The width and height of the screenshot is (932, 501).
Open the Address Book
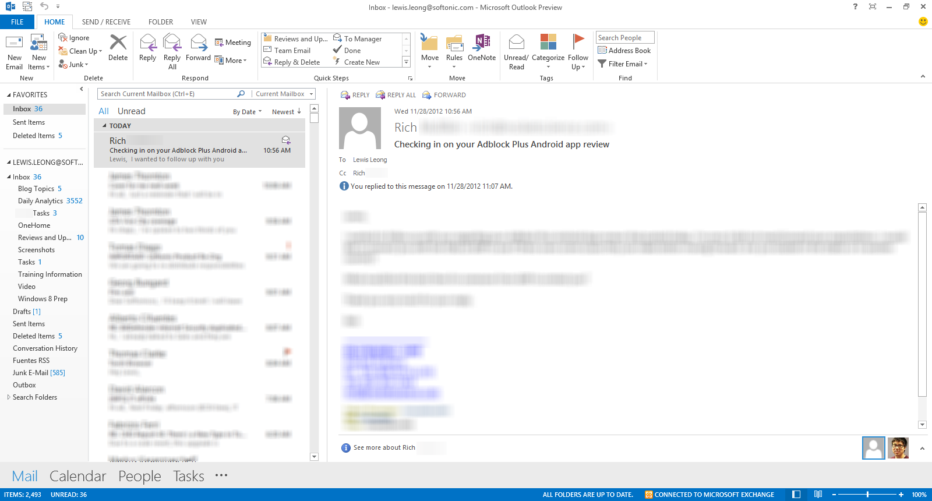point(624,51)
